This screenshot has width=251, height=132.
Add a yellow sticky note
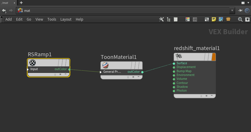(214, 19)
